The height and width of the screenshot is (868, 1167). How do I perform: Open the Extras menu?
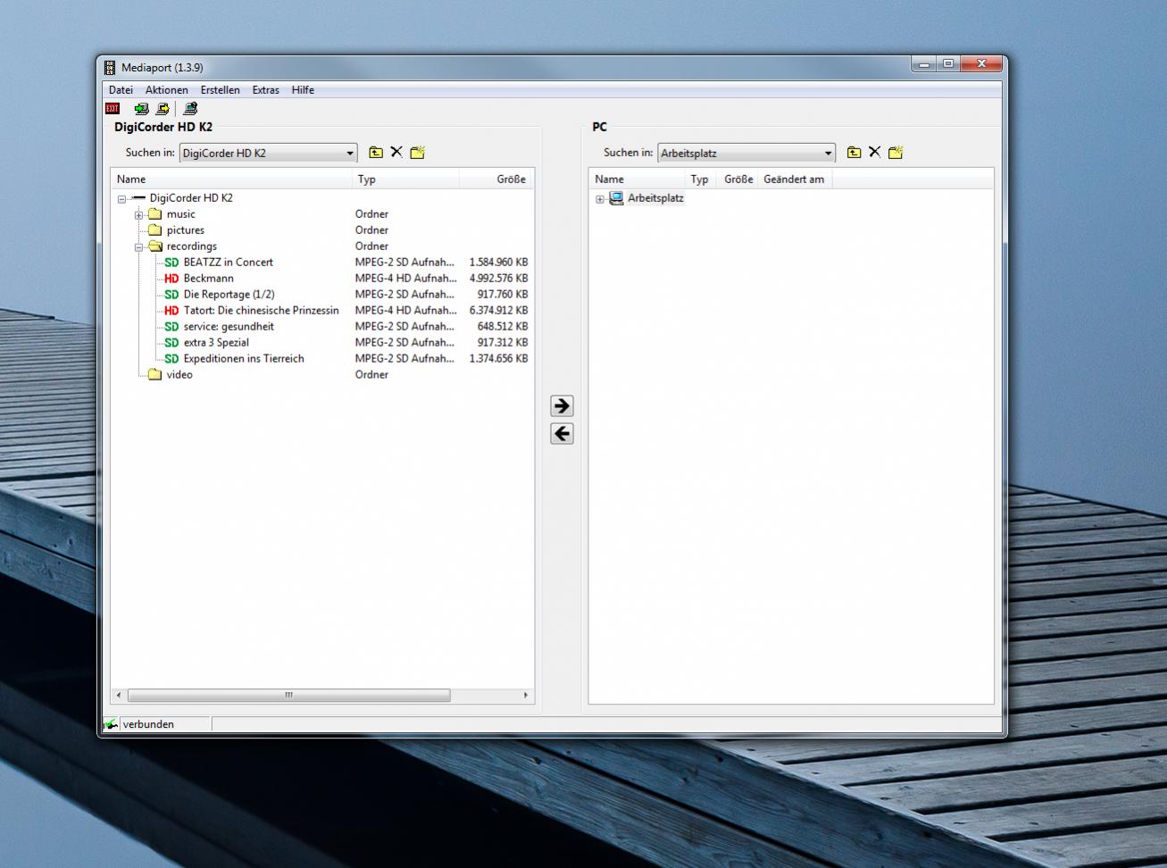tap(265, 90)
